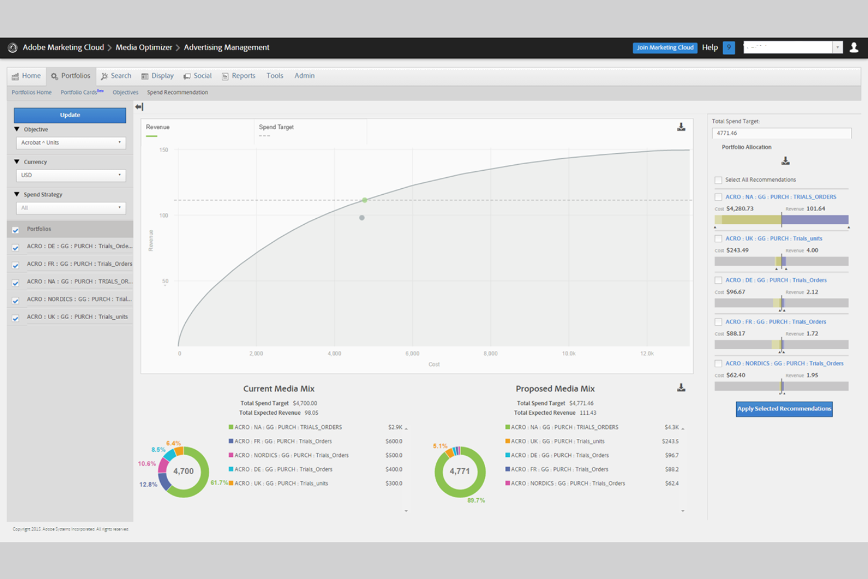This screenshot has width=868, height=579.
Task: Select the Revenue chart legend tab
Action: (x=198, y=131)
